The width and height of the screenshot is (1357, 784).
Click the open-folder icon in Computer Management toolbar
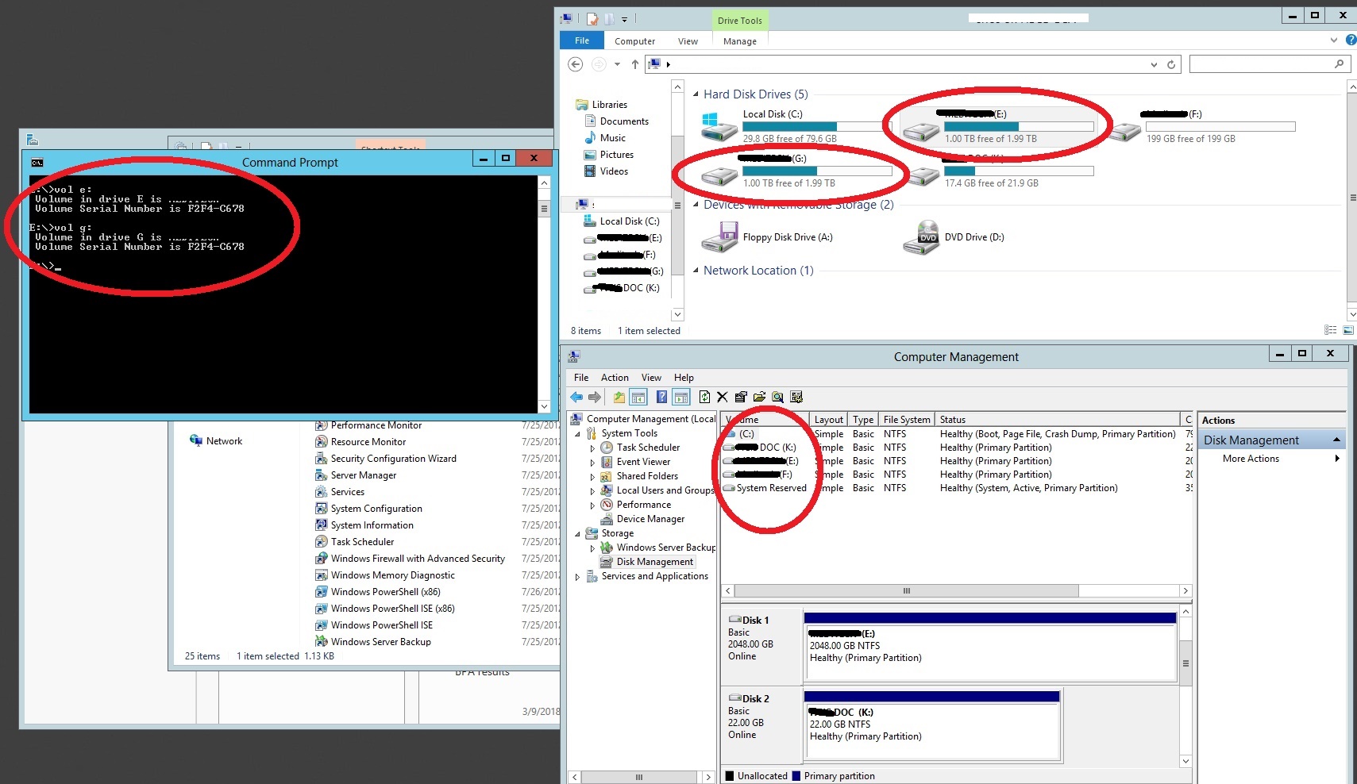click(x=759, y=398)
